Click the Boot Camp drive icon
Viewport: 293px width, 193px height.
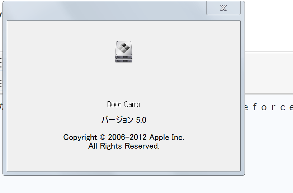point(124,52)
